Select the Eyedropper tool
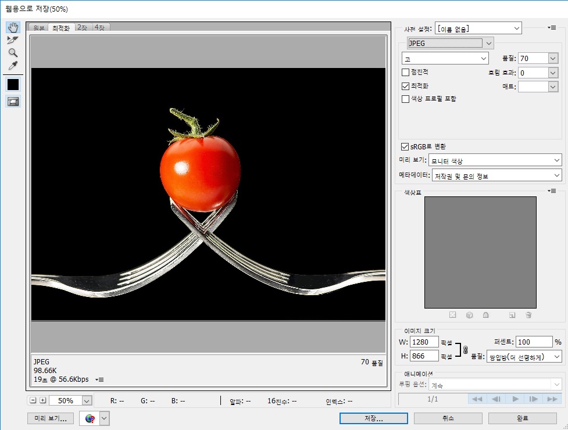568x430 pixels. click(x=13, y=66)
